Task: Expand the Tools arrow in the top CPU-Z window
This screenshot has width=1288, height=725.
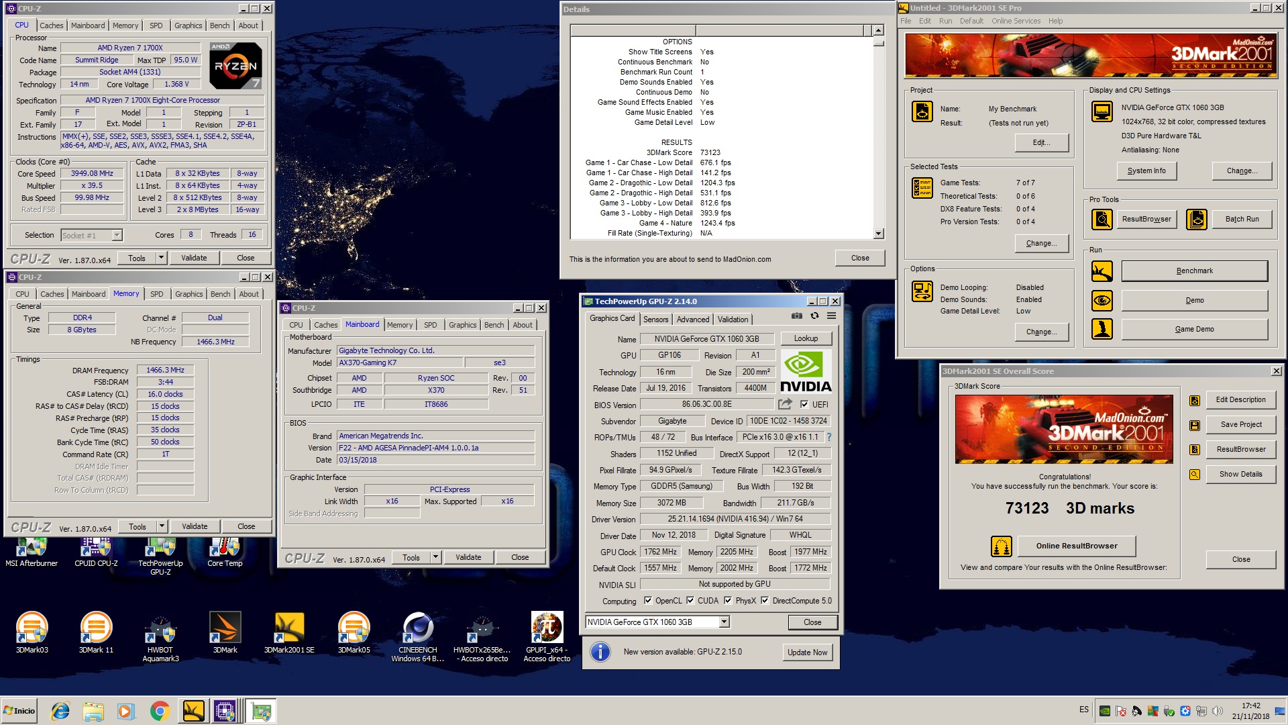Action: [161, 258]
